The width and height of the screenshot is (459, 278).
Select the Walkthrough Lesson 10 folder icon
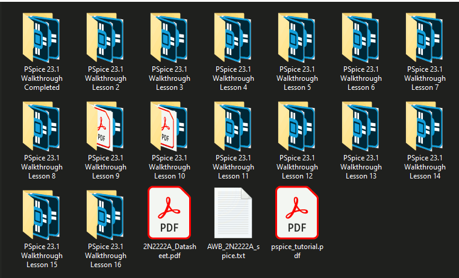coord(169,126)
